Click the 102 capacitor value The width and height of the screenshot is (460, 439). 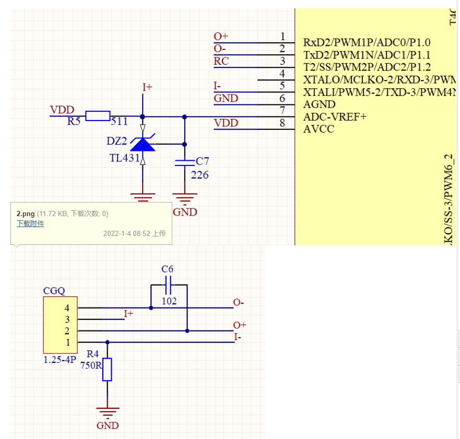coord(169,301)
